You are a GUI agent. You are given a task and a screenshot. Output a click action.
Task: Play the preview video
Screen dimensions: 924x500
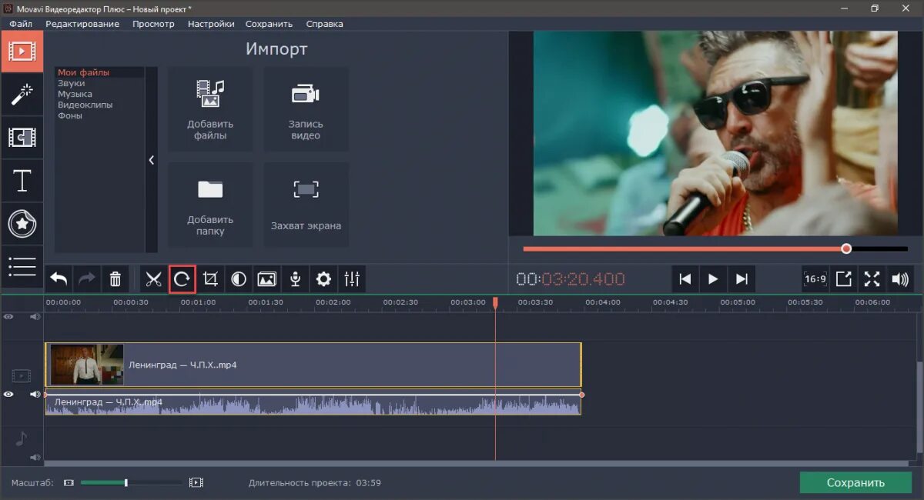[713, 278]
